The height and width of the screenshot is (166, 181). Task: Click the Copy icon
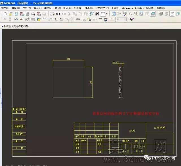coord(75,14)
